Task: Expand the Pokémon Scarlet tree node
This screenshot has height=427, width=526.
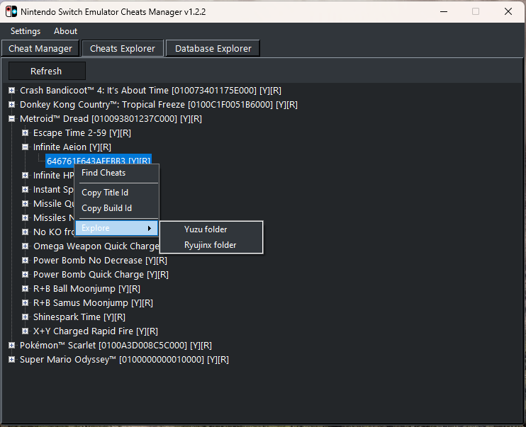Action: (x=12, y=346)
